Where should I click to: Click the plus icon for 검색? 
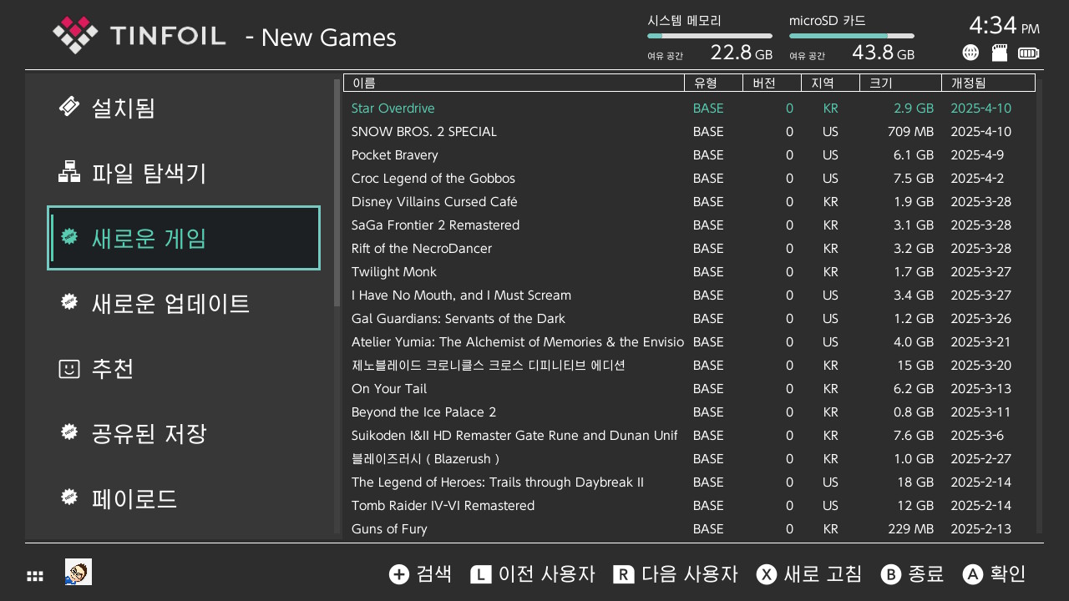[x=399, y=574]
